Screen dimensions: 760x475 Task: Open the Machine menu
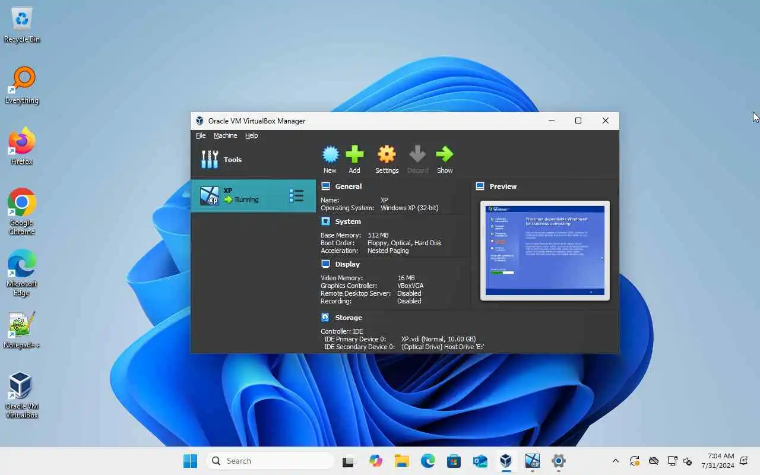point(225,135)
